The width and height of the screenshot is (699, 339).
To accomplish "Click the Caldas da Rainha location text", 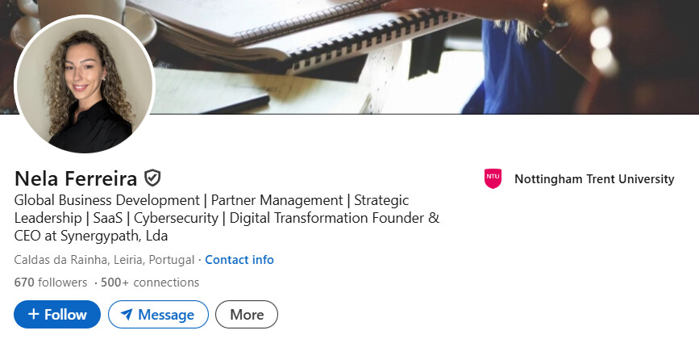I will pos(104,260).
